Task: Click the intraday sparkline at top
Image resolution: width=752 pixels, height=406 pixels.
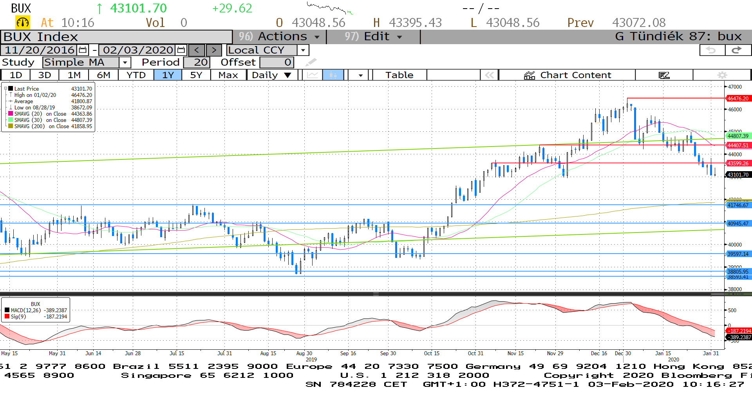Action: click(x=330, y=8)
